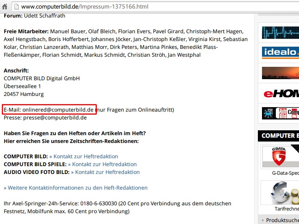The height and width of the screenshot is (224, 299).
Task: Open COMPUTER BILD SPIELE Kontakt zur Heftredaktion link
Action: click(102, 164)
